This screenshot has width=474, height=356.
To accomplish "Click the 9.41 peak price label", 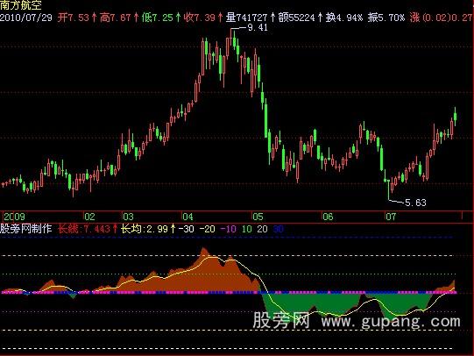I will [x=258, y=27].
